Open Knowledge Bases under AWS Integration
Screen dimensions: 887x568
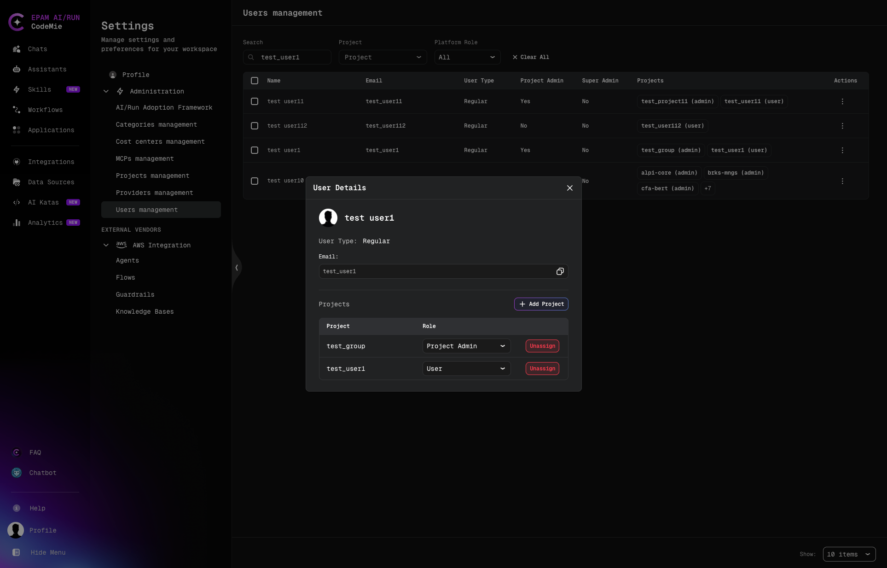145,311
